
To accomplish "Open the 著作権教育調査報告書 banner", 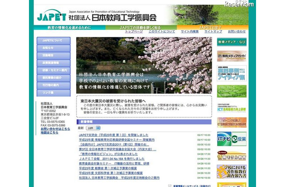I will pyautogui.click(x=232, y=172).
